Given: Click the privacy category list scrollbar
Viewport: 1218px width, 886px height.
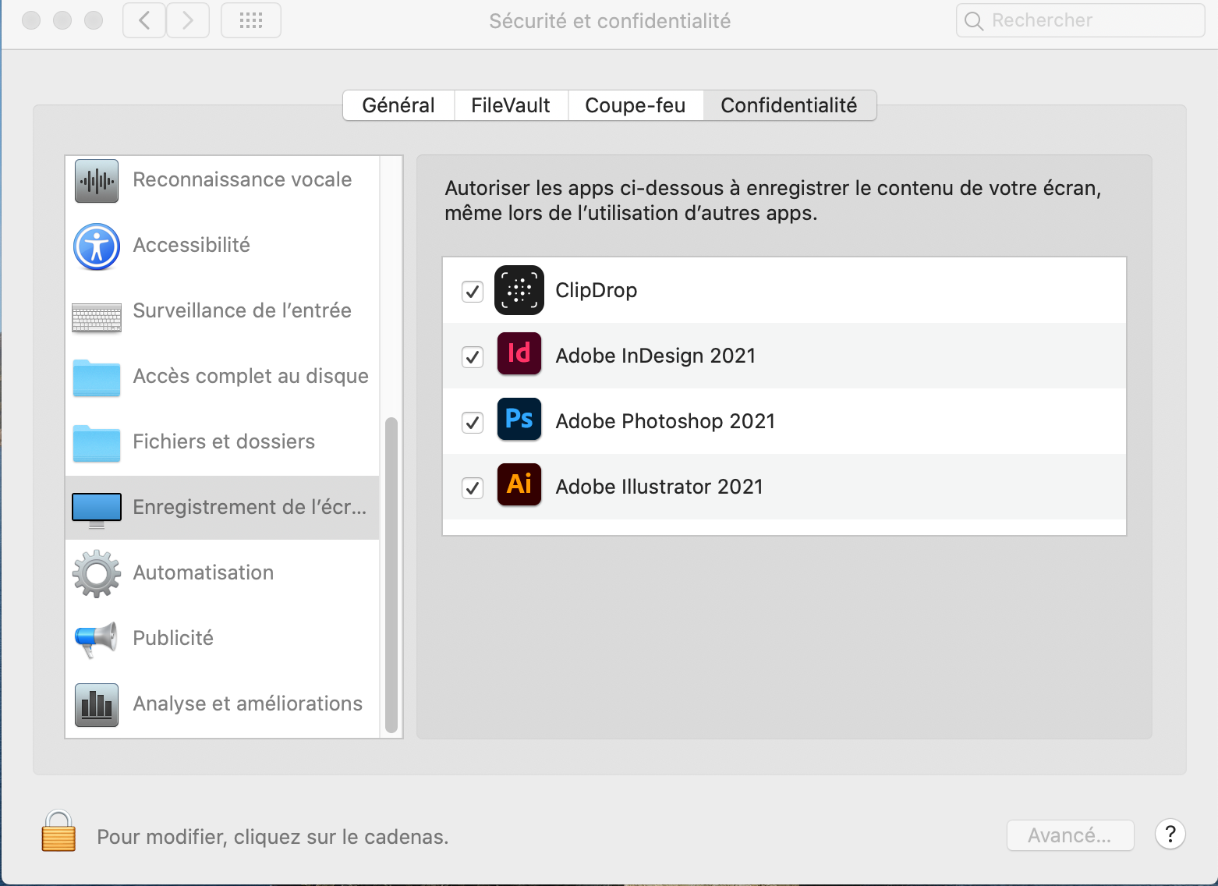Looking at the screenshot, I should tap(391, 575).
